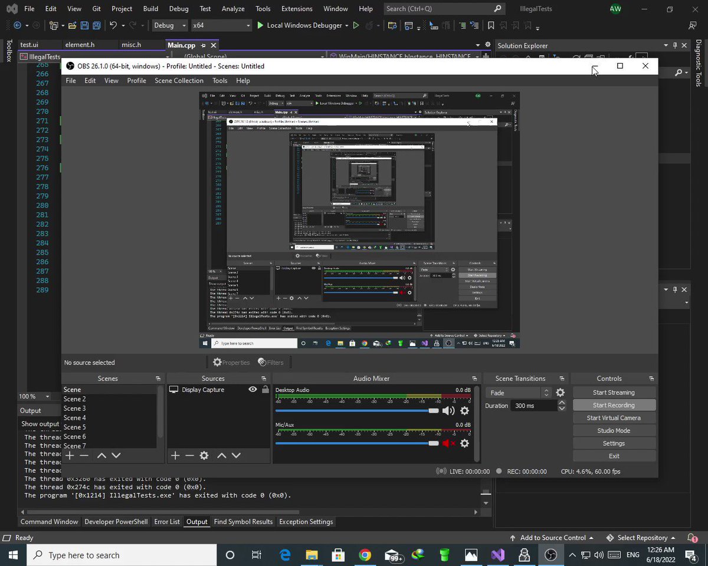Open editor zoom 100 % dropdown
The width and height of the screenshot is (708, 566).
click(48, 397)
